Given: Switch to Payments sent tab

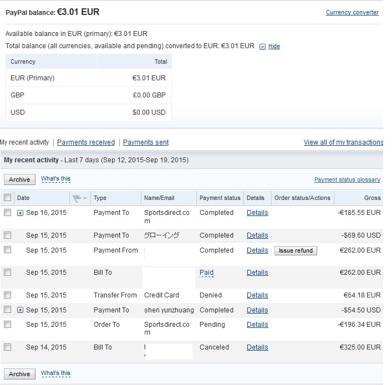Looking at the screenshot, I should pos(146,142).
